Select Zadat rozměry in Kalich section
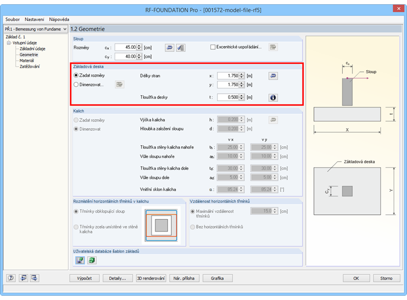407x300 pixels. 76,120
